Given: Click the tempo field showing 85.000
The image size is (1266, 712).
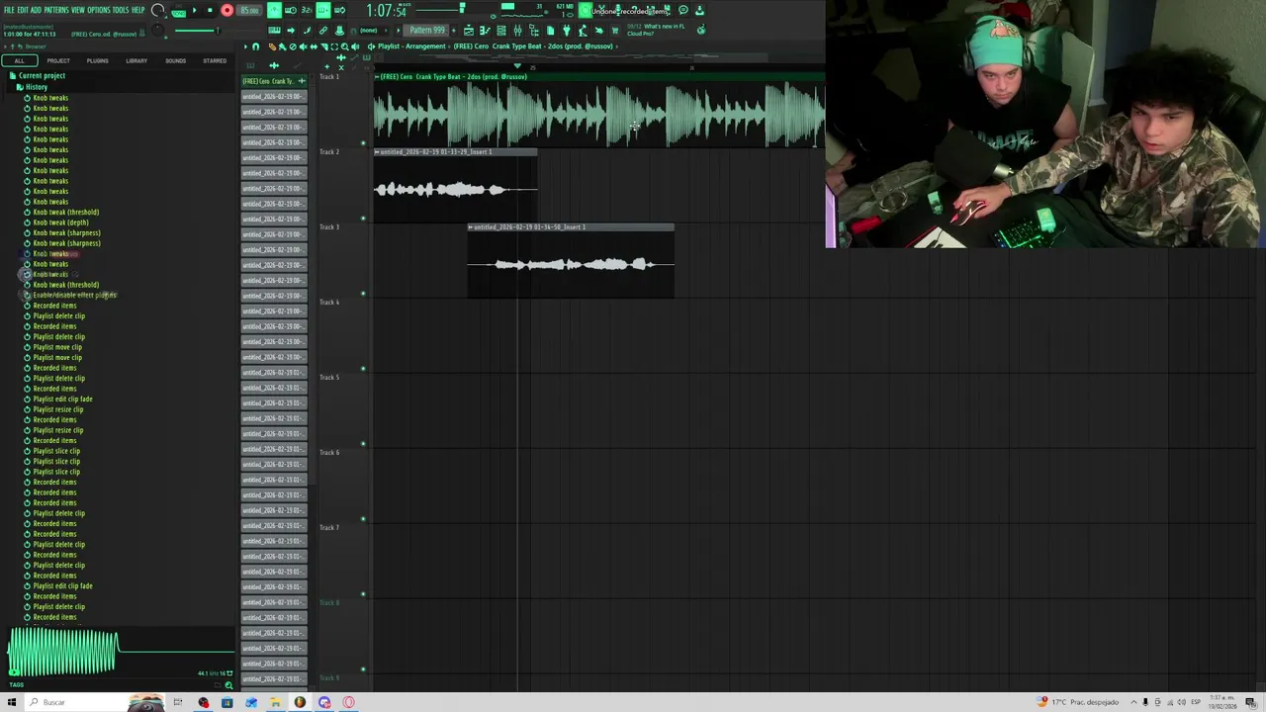Looking at the screenshot, I should click(x=249, y=10).
